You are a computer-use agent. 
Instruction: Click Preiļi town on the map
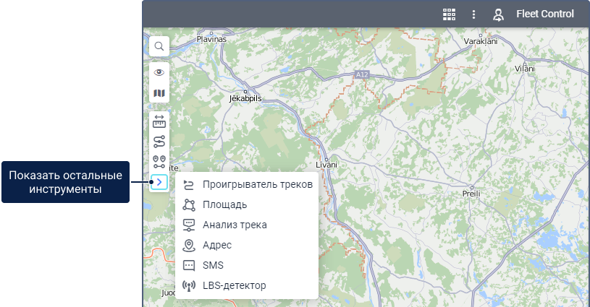(x=471, y=194)
